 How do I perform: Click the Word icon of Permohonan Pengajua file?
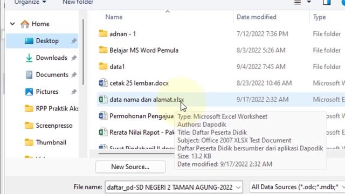tap(103, 116)
